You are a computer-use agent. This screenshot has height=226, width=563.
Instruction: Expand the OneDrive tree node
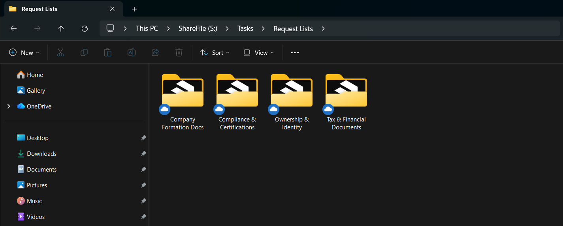point(9,106)
